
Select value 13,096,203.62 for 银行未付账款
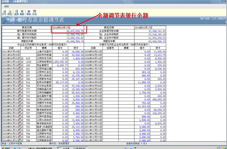coord(75,38)
